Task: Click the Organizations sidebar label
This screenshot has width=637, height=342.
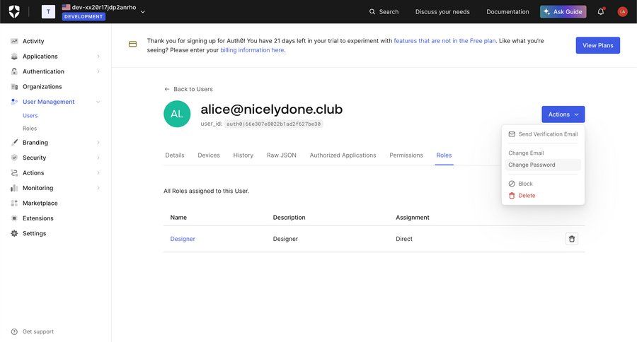Action: tap(42, 86)
